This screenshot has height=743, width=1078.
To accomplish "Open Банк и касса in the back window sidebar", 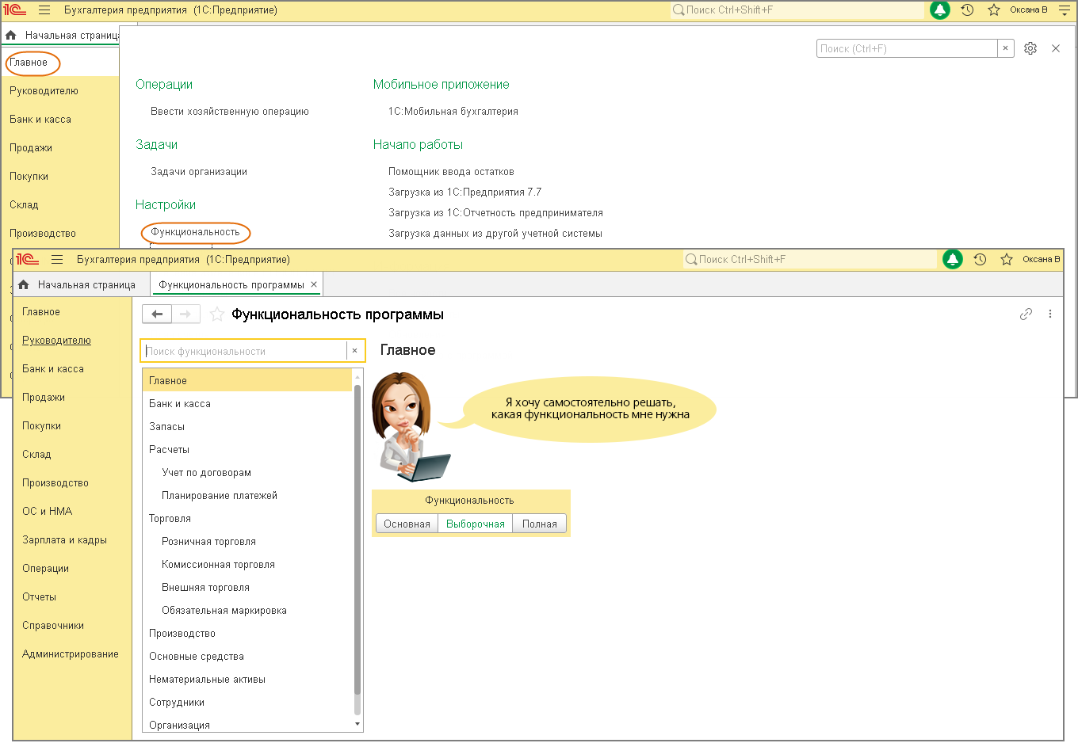I will (40, 120).
